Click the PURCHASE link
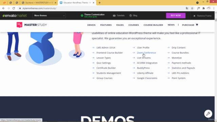This screenshot has height=122, width=217. click(x=188, y=25)
